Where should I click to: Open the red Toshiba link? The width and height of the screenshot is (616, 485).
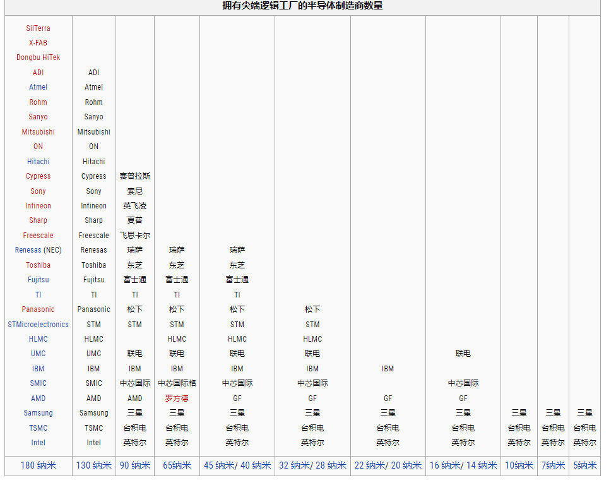(38, 265)
